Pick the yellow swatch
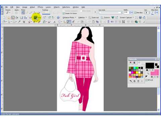The image size is (161, 120). pyautogui.click(x=137, y=73)
